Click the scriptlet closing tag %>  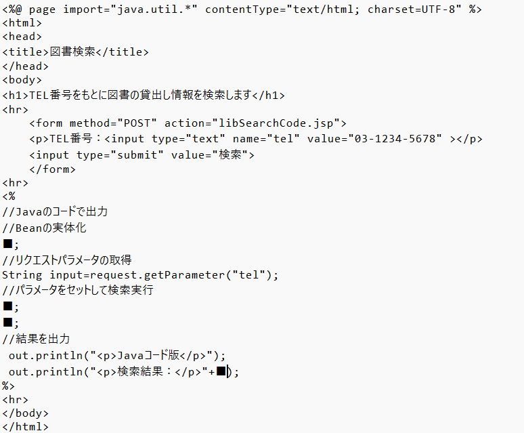(x=8, y=386)
